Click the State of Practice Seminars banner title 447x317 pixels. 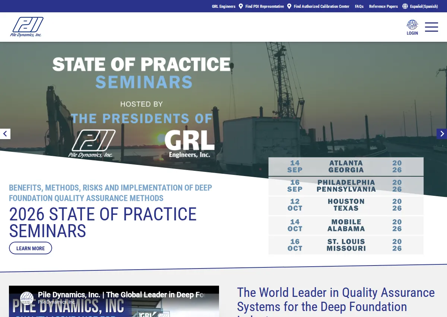pos(142,73)
